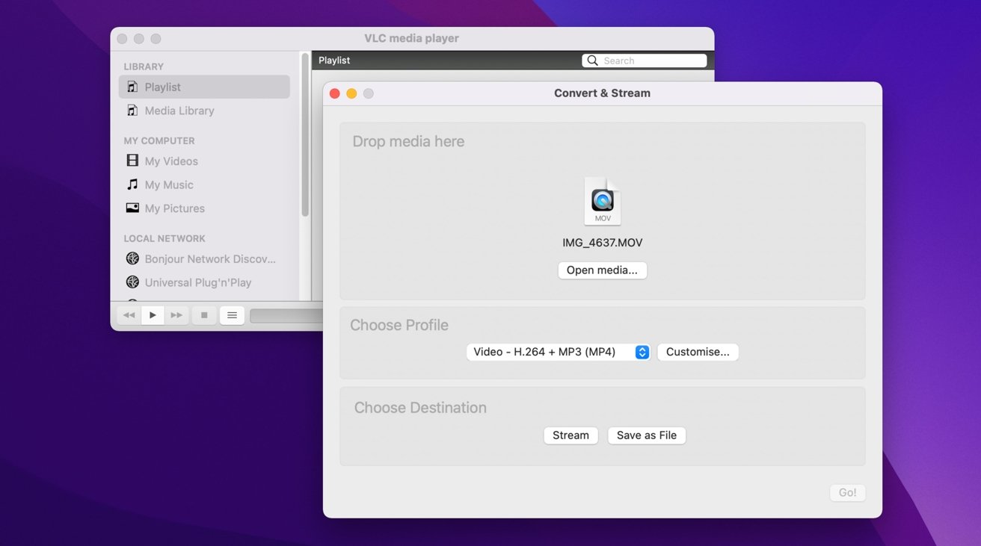This screenshot has height=546, width=981.
Task: Select My Music in the sidebar
Action: pos(204,184)
